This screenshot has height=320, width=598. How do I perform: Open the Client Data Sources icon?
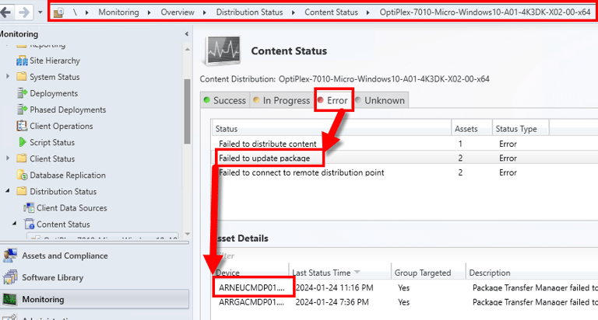29,207
